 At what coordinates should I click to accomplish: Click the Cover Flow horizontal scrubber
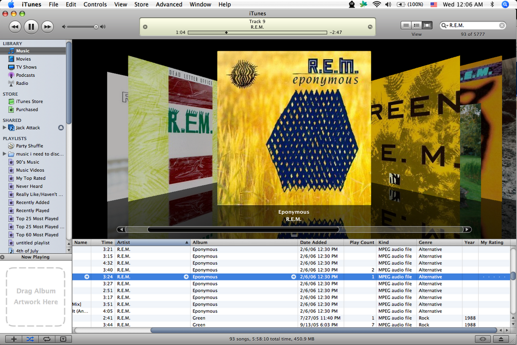(243, 229)
